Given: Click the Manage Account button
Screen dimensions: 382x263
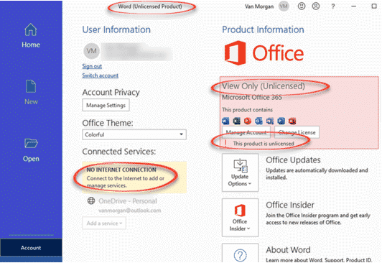Looking at the screenshot, I should (246, 132).
